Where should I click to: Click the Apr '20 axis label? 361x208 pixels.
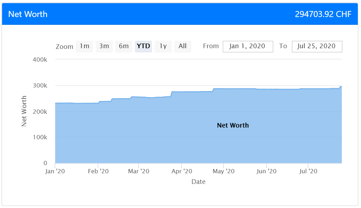pyautogui.click(x=182, y=171)
